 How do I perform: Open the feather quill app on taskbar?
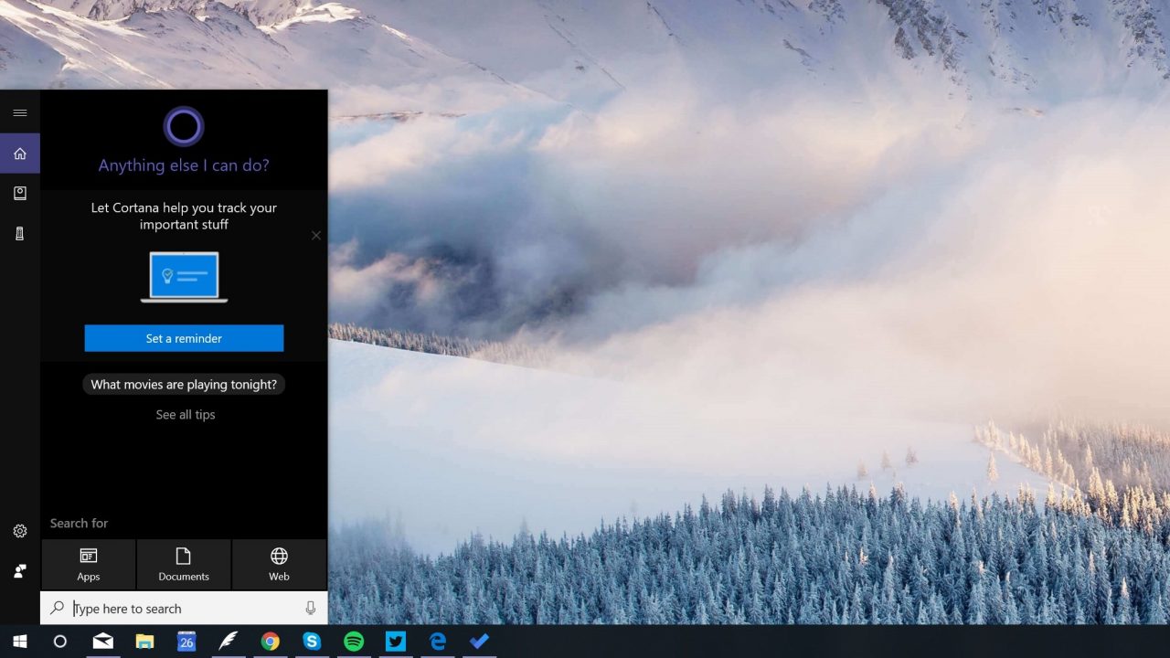(x=229, y=642)
